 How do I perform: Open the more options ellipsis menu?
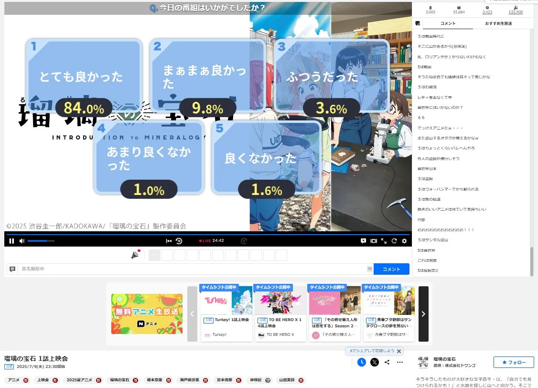point(400,362)
